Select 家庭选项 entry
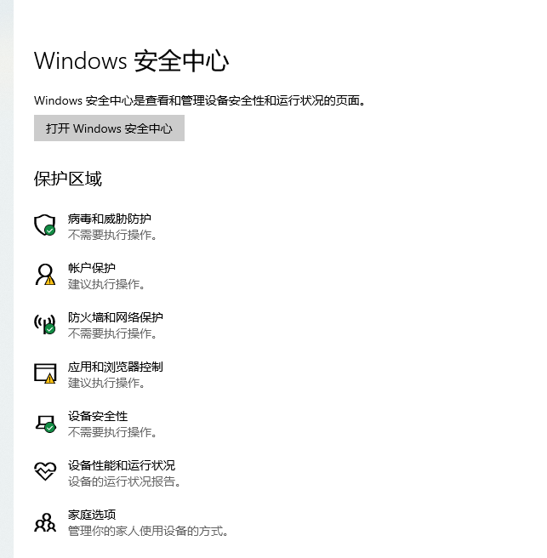 pos(92,515)
